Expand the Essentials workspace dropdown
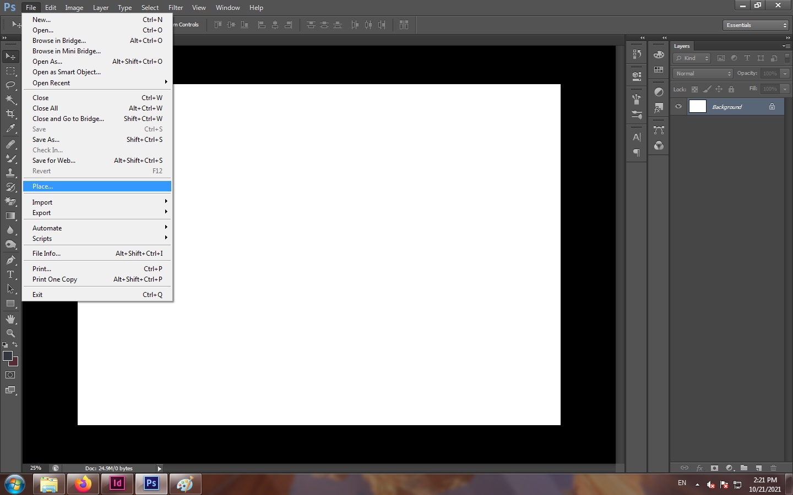793x495 pixels. pos(756,25)
